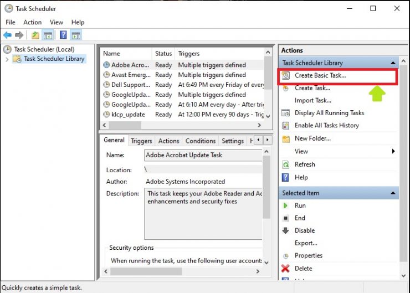410x293 pixels.
Task: Click the clock icon of klcp_update task
Action: (x=106, y=115)
